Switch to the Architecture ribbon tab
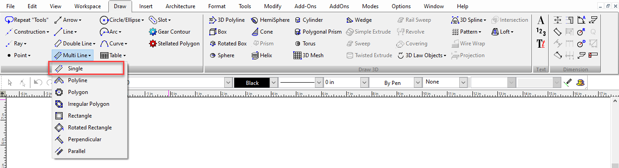Screen dimensions: 619x168 coord(181,6)
